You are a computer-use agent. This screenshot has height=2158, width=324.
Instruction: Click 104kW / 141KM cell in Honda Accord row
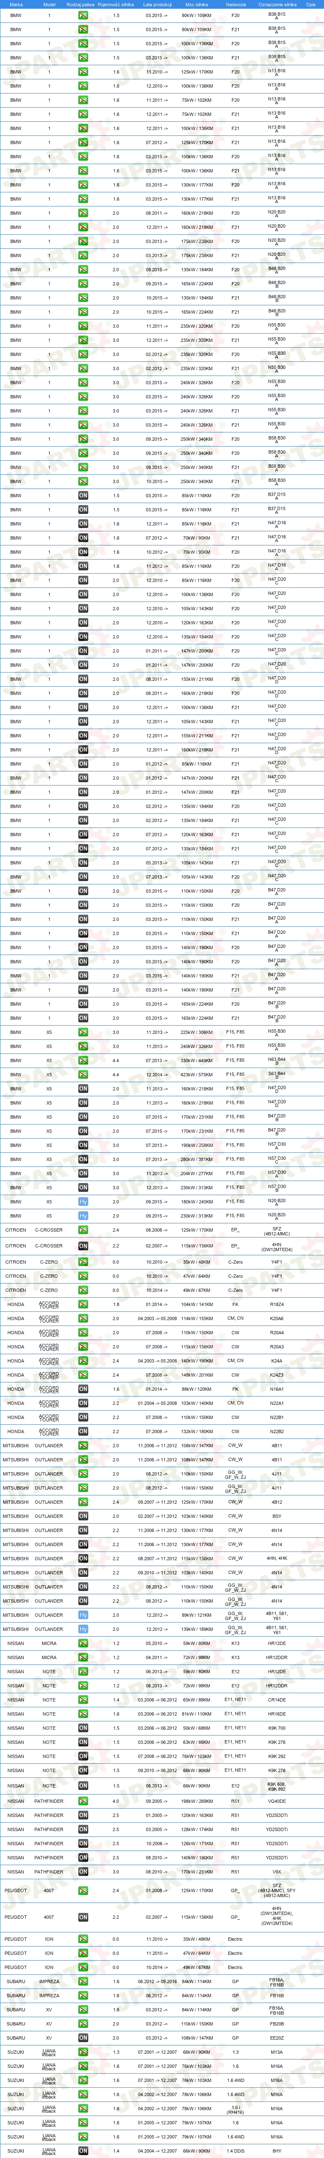[197, 1304]
